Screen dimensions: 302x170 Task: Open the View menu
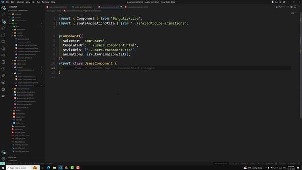pyautogui.click(x=28, y=2)
